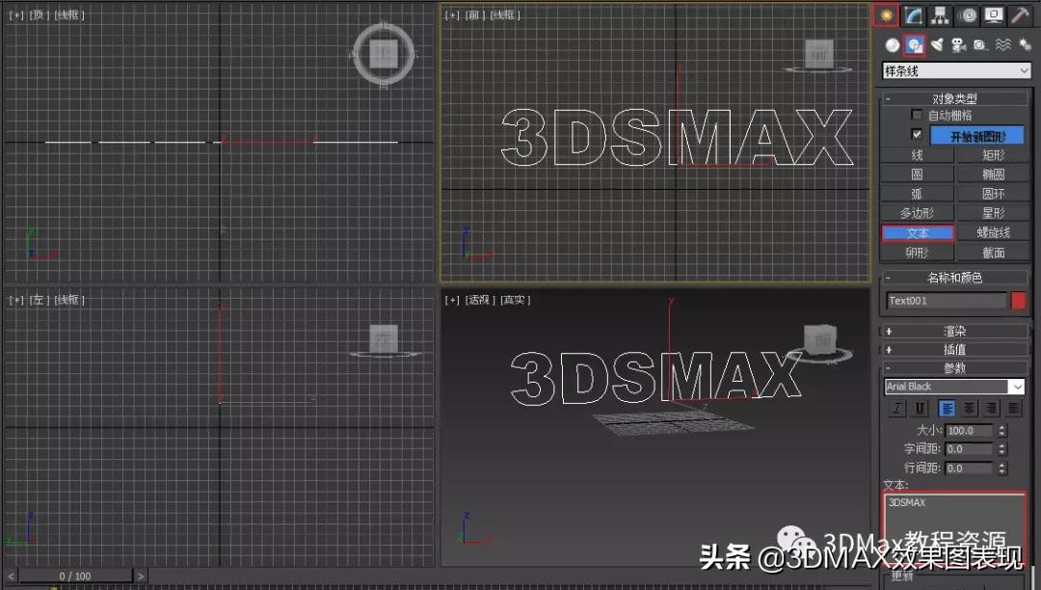The width and height of the screenshot is (1041, 590).
Task: Toggle underline text style
Action: point(920,408)
